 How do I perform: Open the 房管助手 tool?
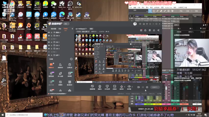[x=60, y=66]
